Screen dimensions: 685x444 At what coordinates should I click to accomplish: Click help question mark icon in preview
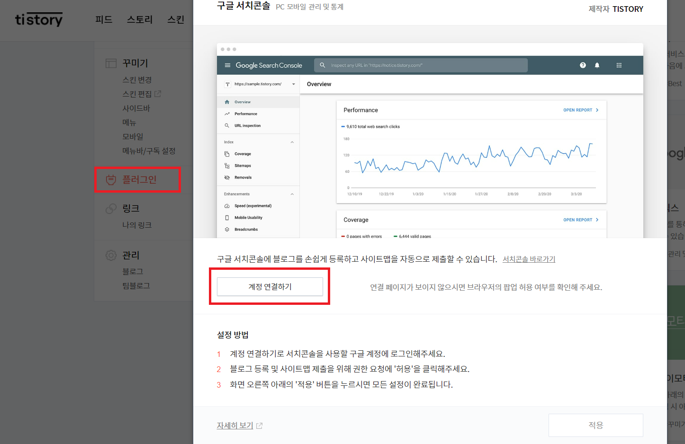(583, 65)
